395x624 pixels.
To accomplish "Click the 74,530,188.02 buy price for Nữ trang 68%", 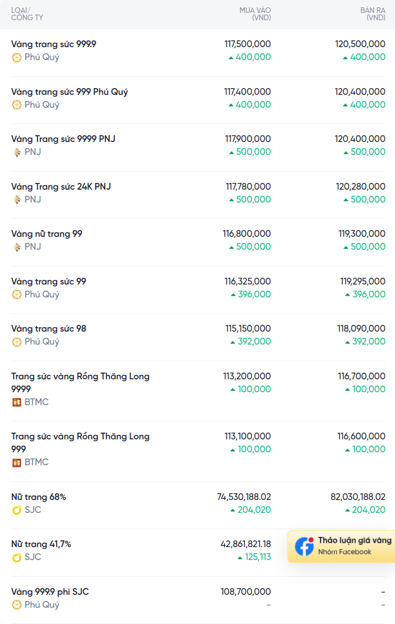I will (244, 497).
